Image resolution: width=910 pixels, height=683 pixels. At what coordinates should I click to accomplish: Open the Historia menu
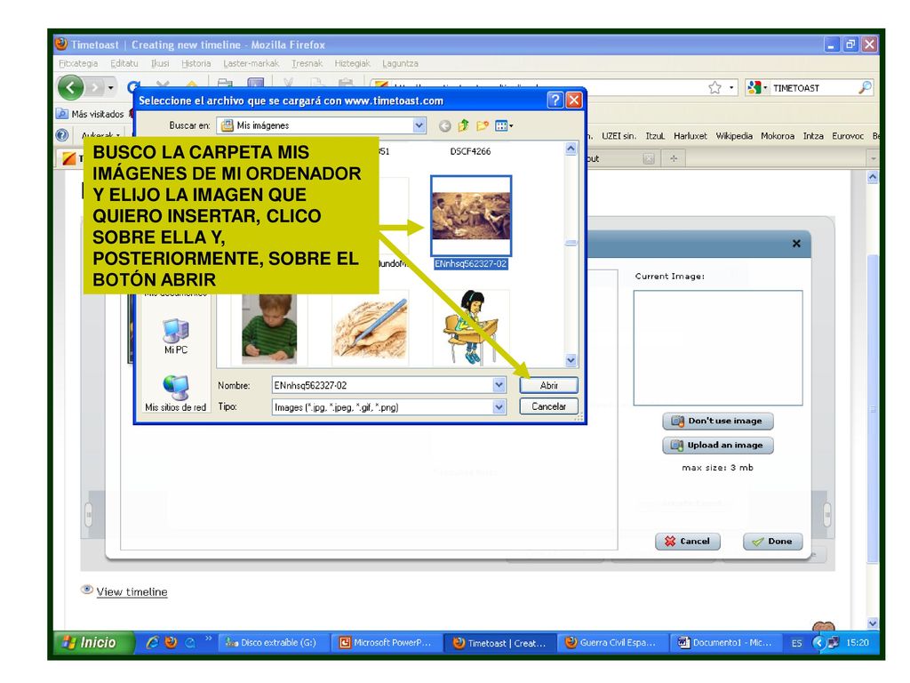pyautogui.click(x=196, y=63)
